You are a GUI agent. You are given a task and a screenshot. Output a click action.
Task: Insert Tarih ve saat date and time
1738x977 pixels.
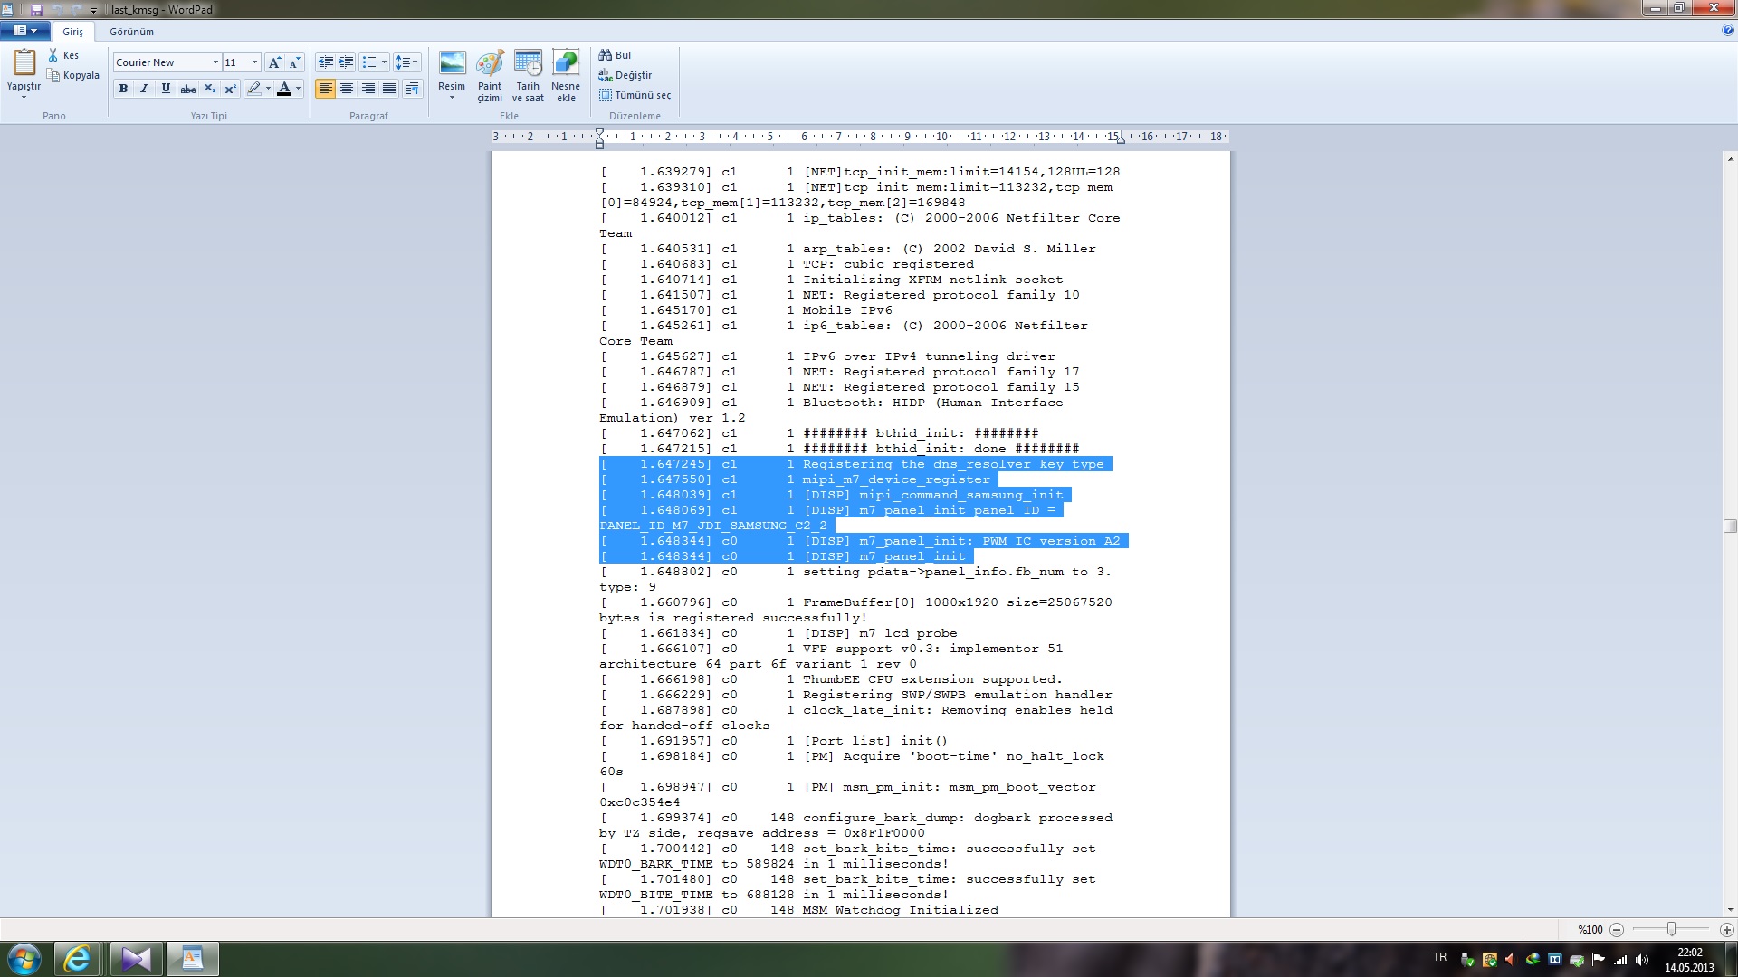[x=528, y=76]
